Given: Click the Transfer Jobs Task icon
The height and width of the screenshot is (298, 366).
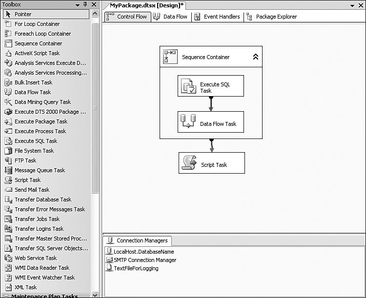Looking at the screenshot, I should click(8, 219).
